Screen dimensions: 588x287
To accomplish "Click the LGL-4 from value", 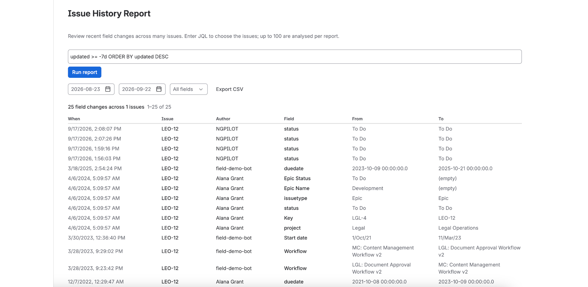I will (359, 218).
